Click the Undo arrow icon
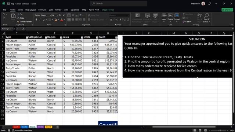 (4, 14)
